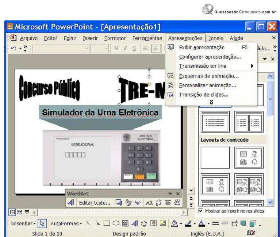Close the WordArt floating toolbar
The image size is (280, 237).
(178, 194)
